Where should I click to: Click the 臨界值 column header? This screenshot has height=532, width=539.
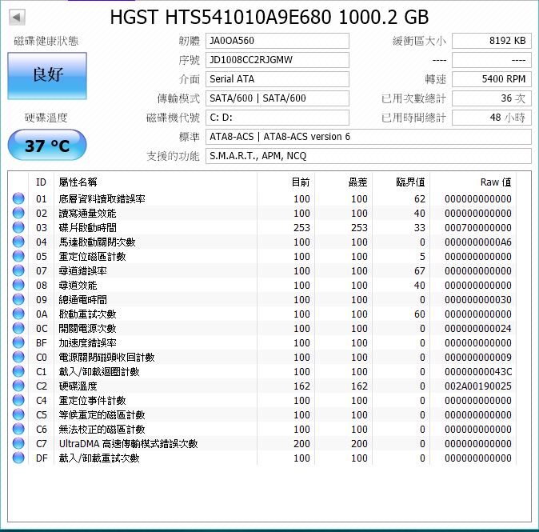[410, 182]
